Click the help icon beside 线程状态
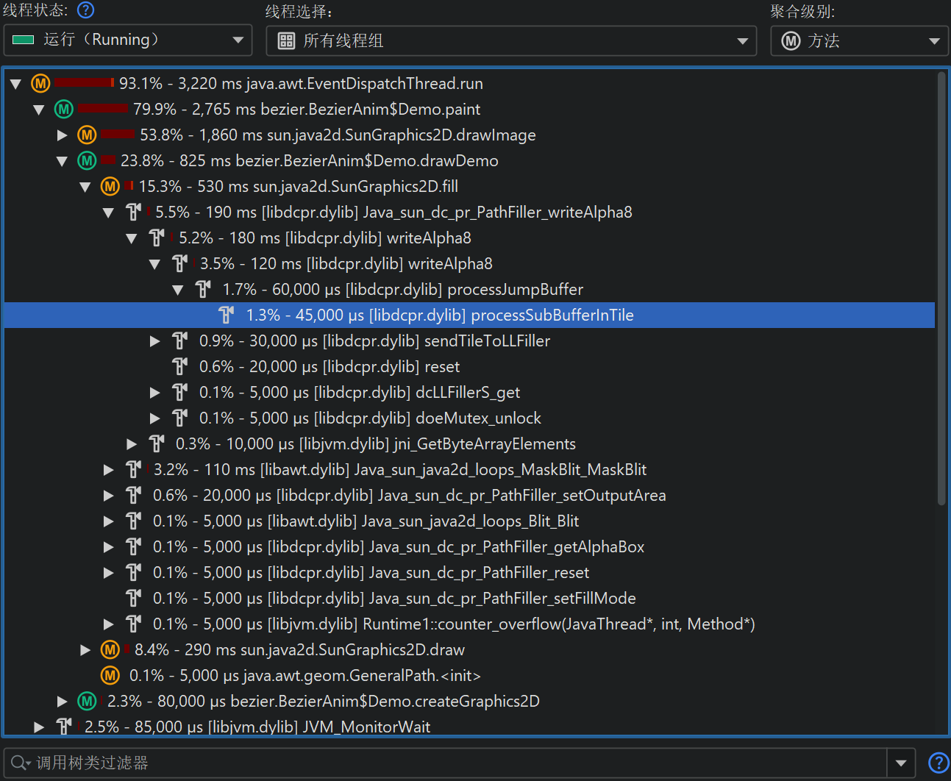951x781 pixels. tap(86, 10)
